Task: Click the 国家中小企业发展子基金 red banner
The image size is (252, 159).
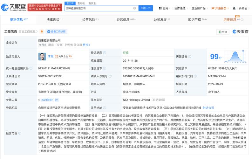Action: (45, 7)
